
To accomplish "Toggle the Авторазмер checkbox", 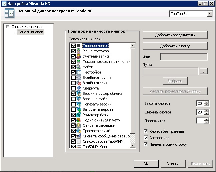I will pos(146,138).
